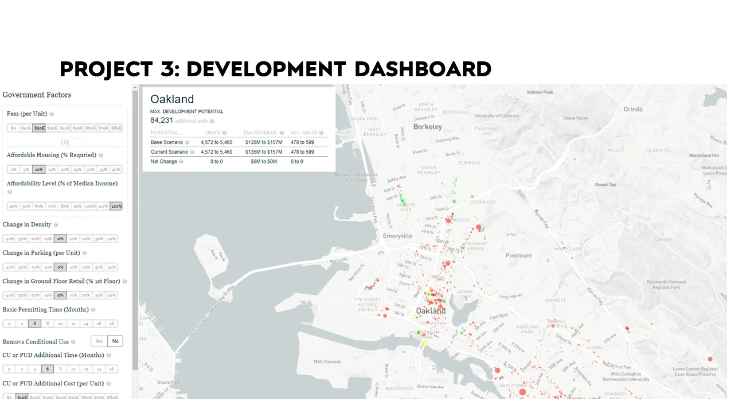Click help icon after 'additional units'
This screenshot has width=734, height=413.
(212, 121)
